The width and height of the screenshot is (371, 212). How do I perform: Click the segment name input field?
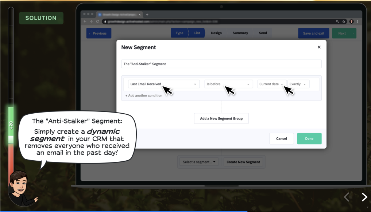pyautogui.click(x=221, y=64)
